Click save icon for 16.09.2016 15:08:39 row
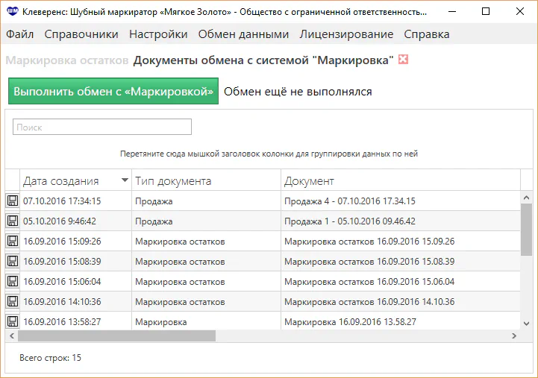Image resolution: width=538 pixels, height=378 pixels. point(13,261)
